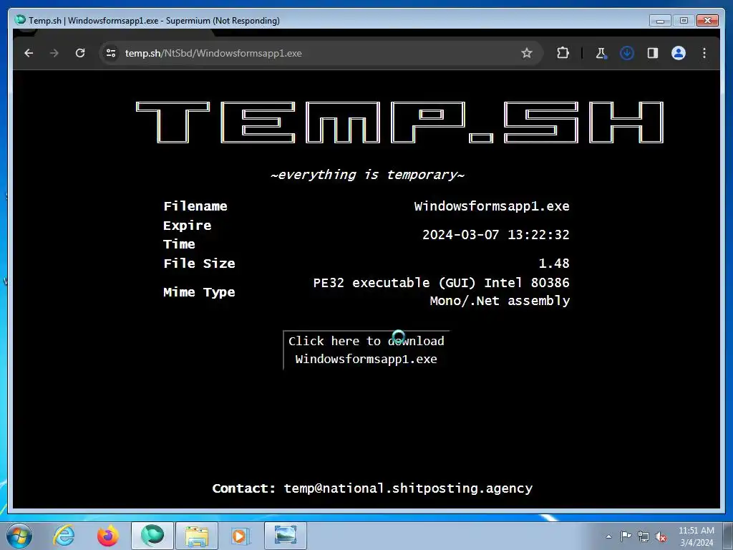Open the Extensions puzzle icon
The width and height of the screenshot is (733, 550).
pos(563,53)
